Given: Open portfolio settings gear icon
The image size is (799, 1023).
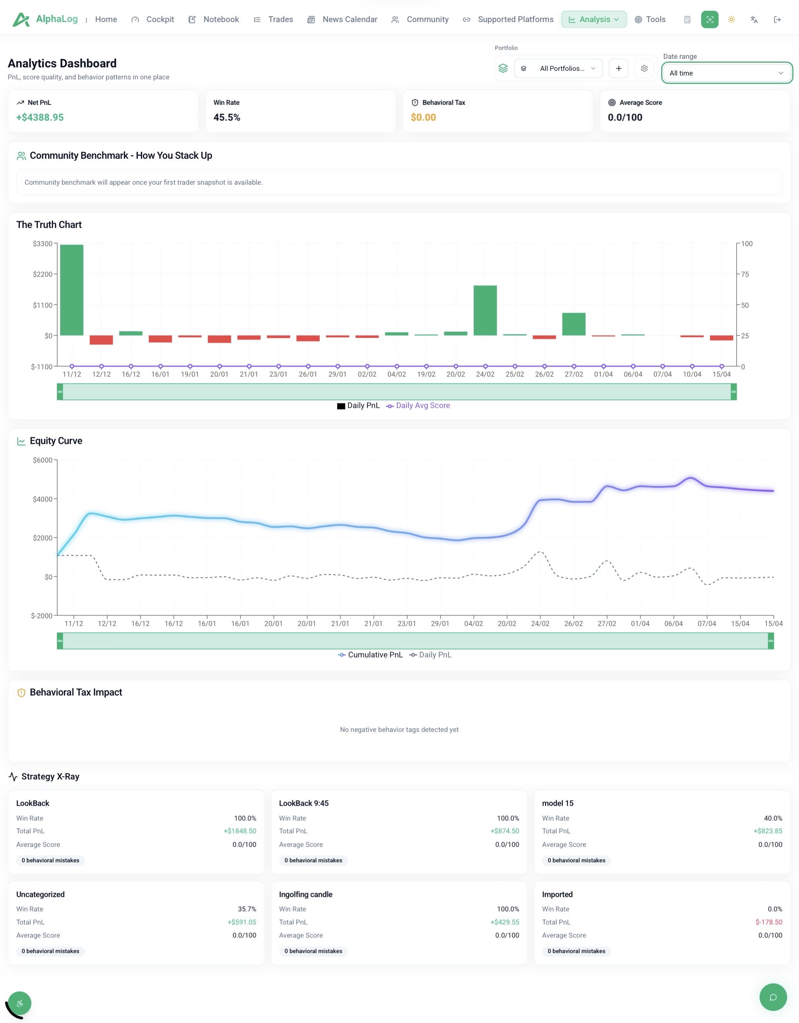Looking at the screenshot, I should 644,69.
